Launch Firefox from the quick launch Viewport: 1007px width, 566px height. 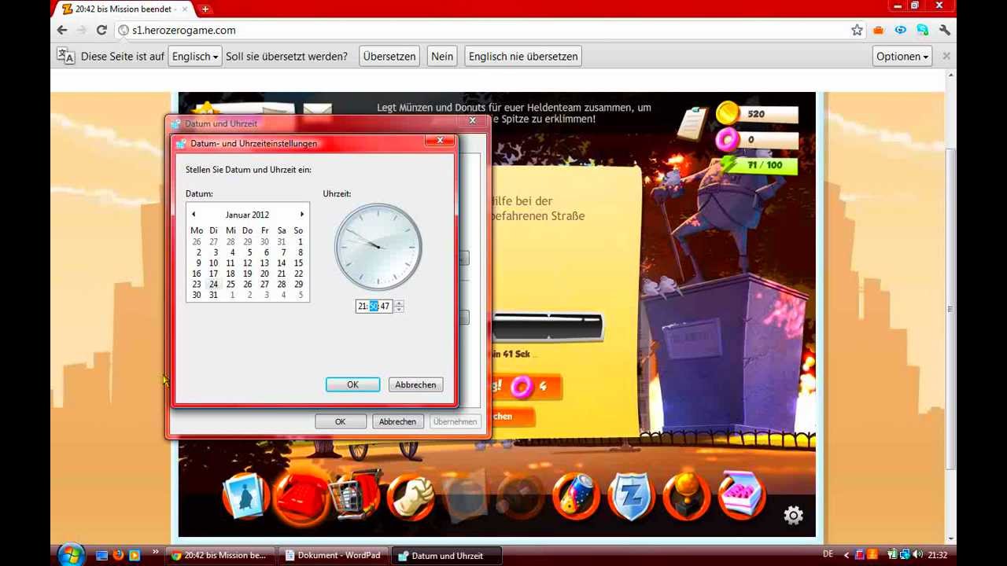click(118, 555)
